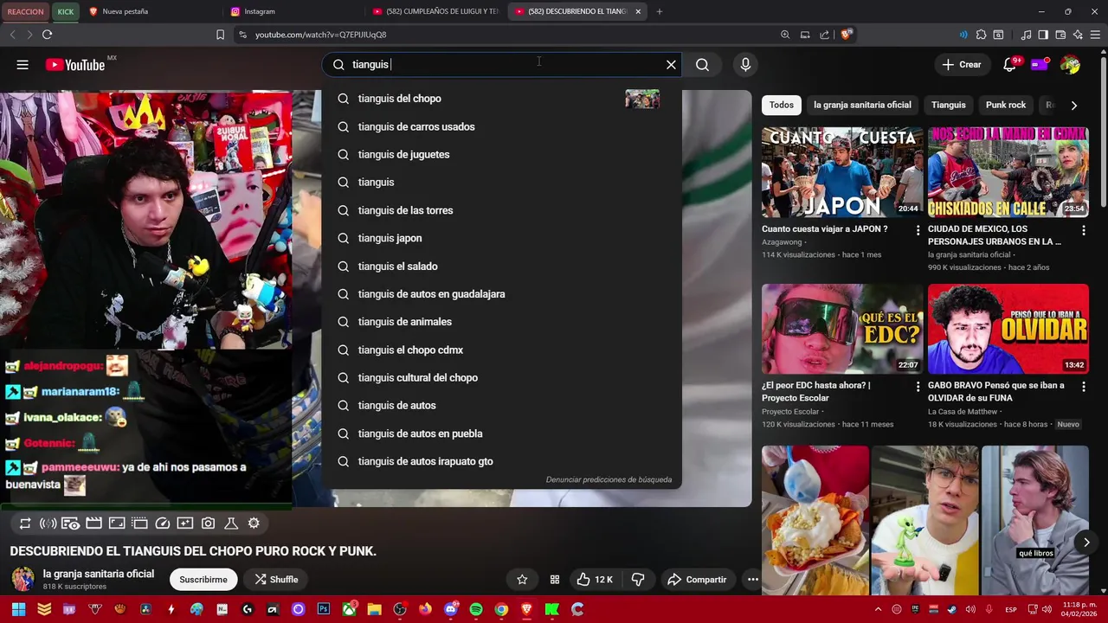The image size is (1108, 623).
Task: Like the video (12 K)
Action: click(595, 580)
